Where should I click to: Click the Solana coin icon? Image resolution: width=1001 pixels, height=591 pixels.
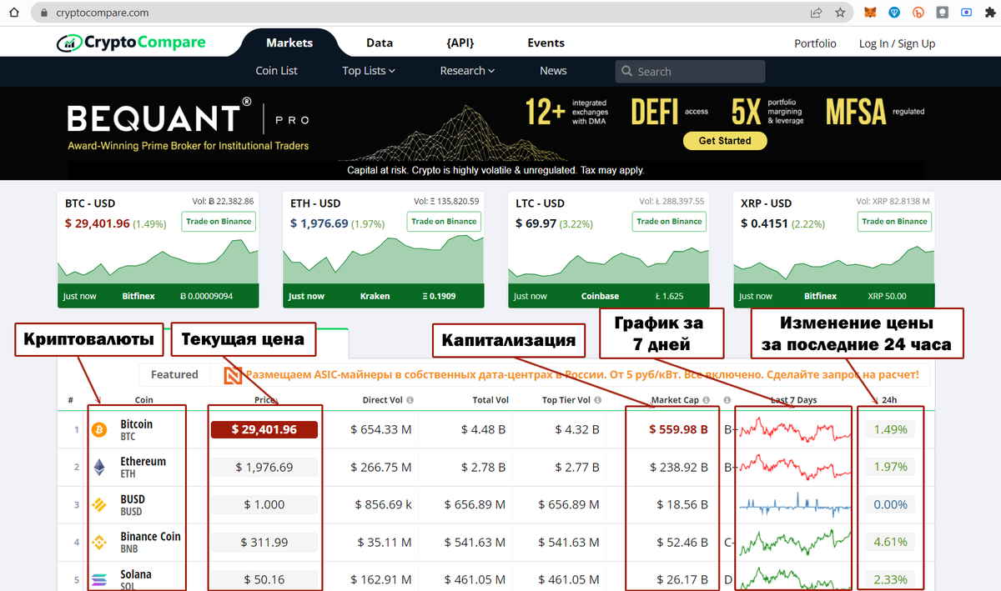tap(99, 579)
